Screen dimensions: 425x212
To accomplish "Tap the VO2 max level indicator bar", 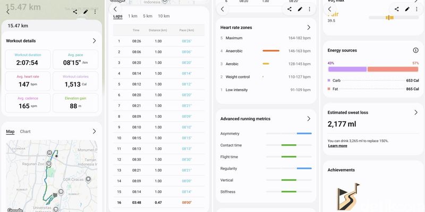I will pos(394,17).
